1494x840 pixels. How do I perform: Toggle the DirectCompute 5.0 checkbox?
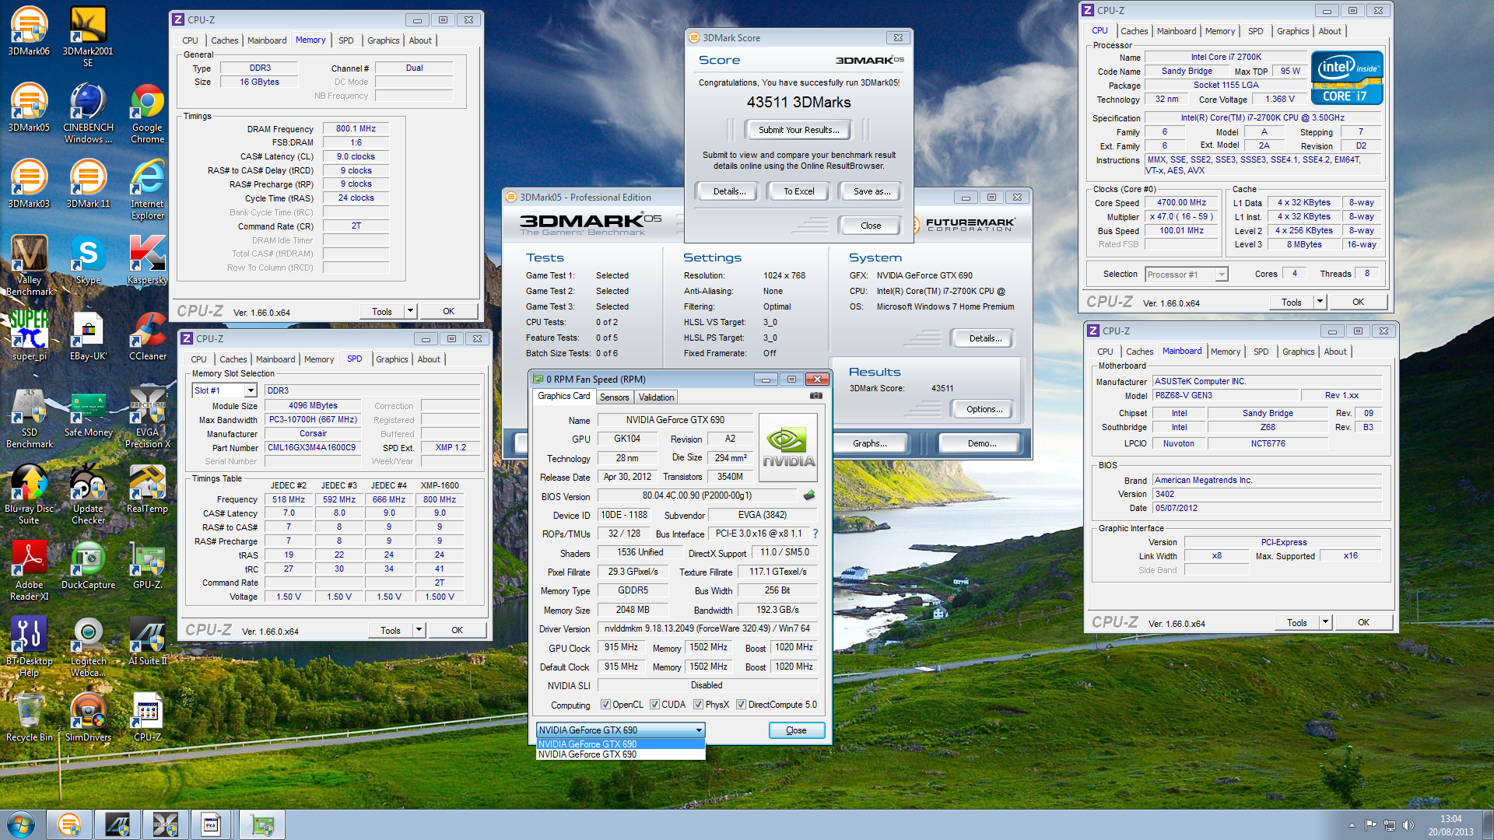pos(741,705)
